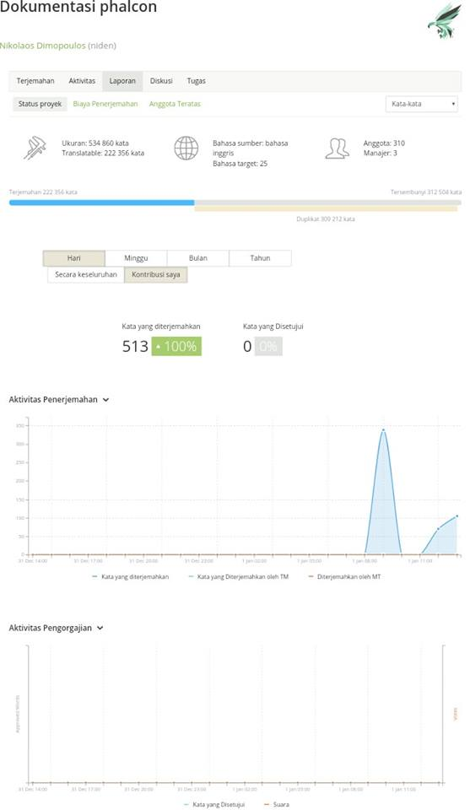Select Status proyek report
The height and width of the screenshot is (810, 470).
[x=40, y=104]
